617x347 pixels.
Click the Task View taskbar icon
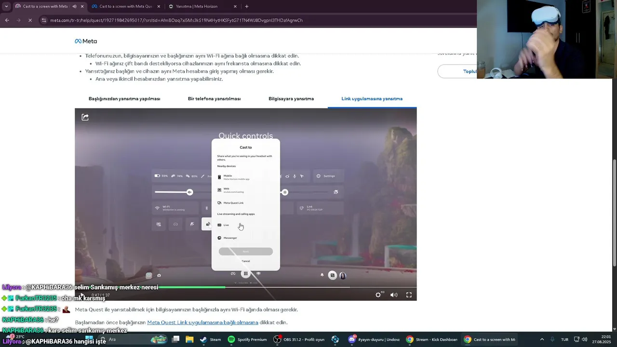tap(175, 339)
